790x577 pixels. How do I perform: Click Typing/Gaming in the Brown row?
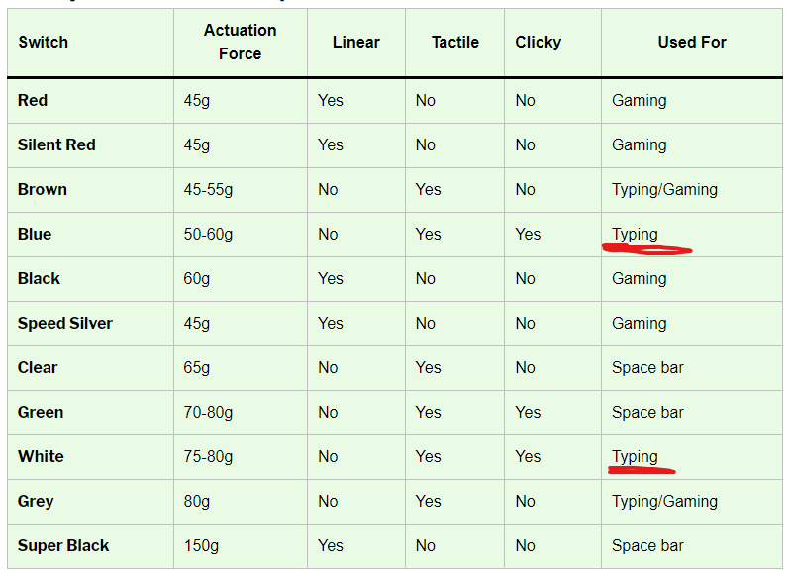click(x=664, y=189)
